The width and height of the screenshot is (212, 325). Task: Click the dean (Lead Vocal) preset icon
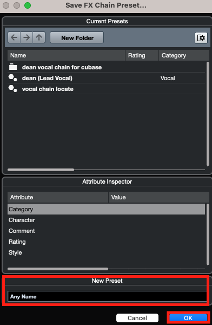(x=13, y=78)
